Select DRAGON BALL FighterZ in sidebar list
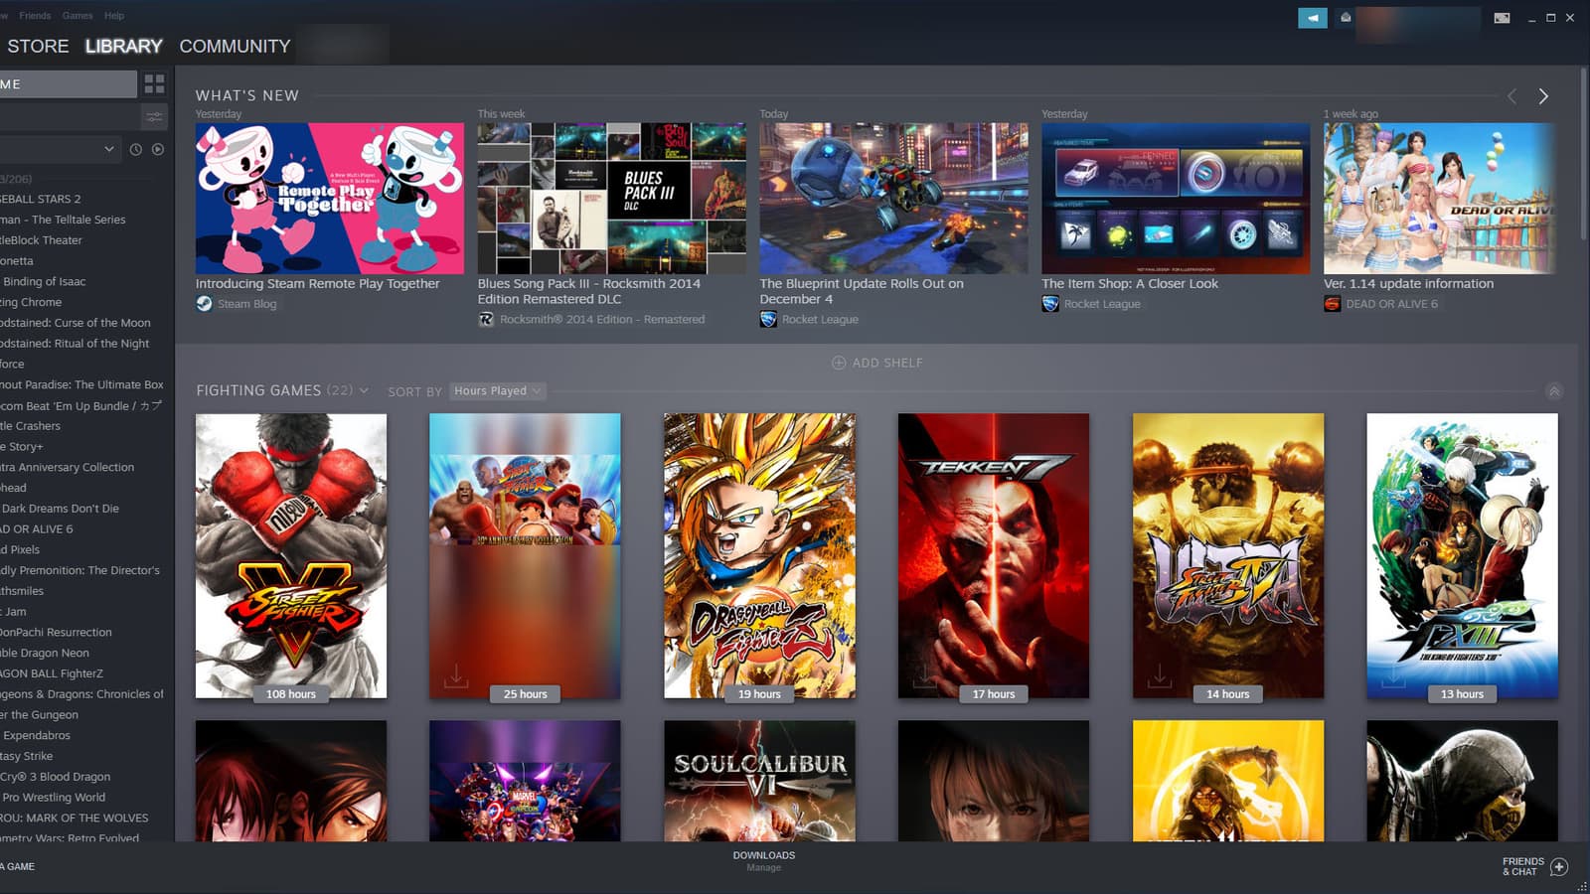Screen dimensions: 1590x894 click(x=52, y=673)
